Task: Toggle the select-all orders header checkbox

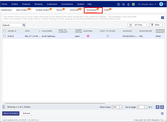Action: click(4, 31)
